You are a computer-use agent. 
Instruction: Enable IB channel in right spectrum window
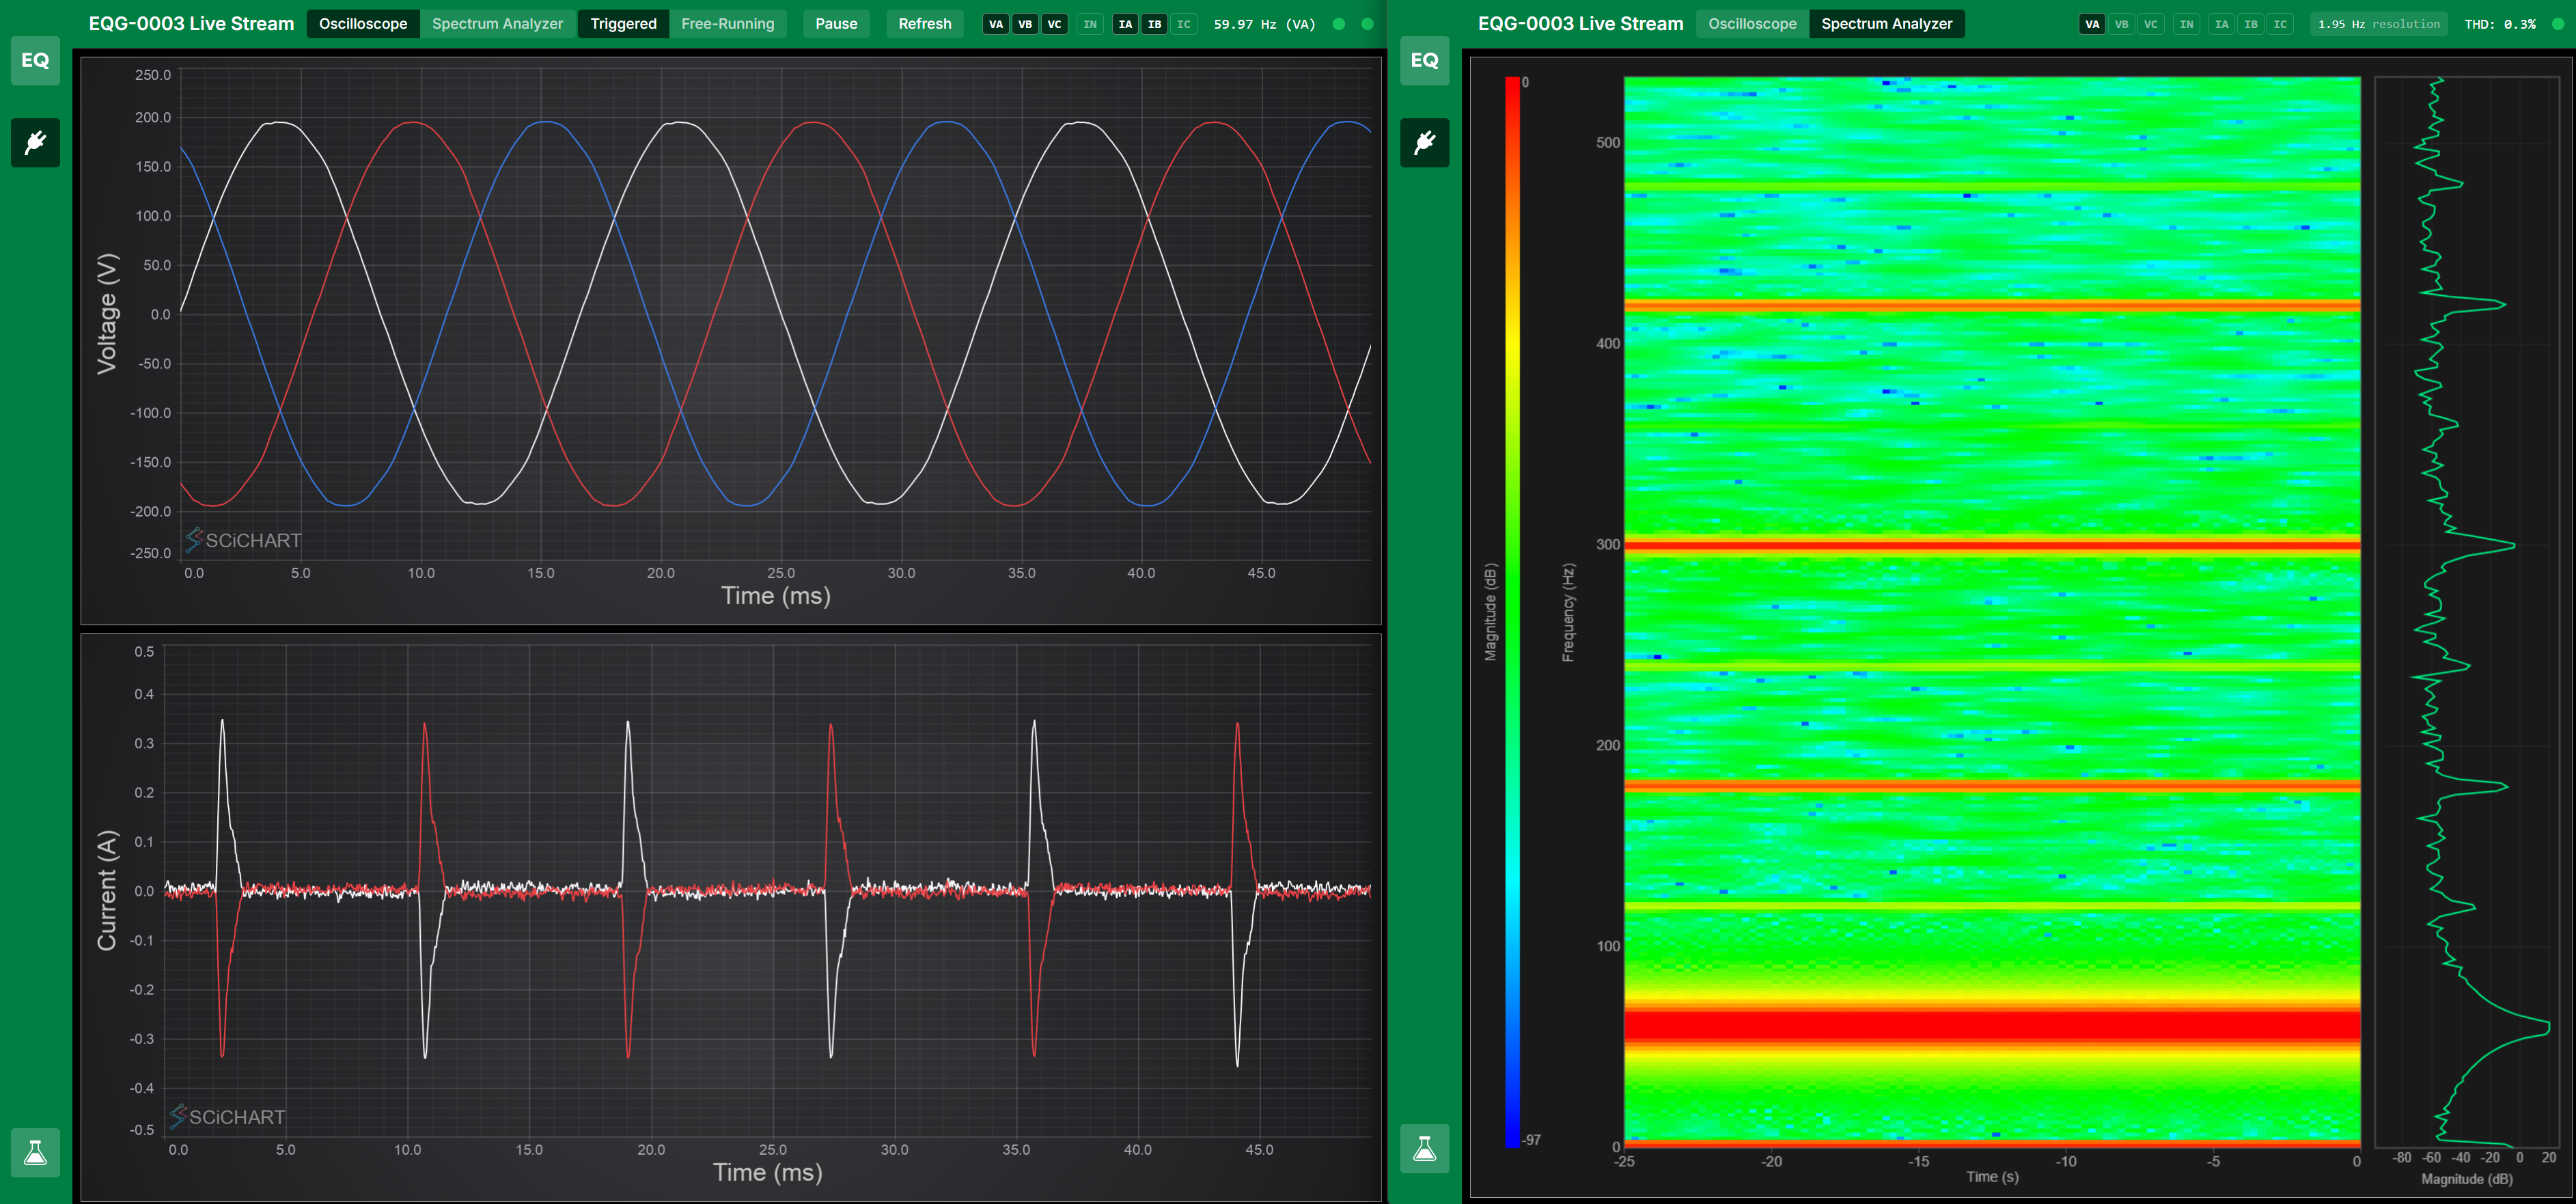(x=2251, y=24)
